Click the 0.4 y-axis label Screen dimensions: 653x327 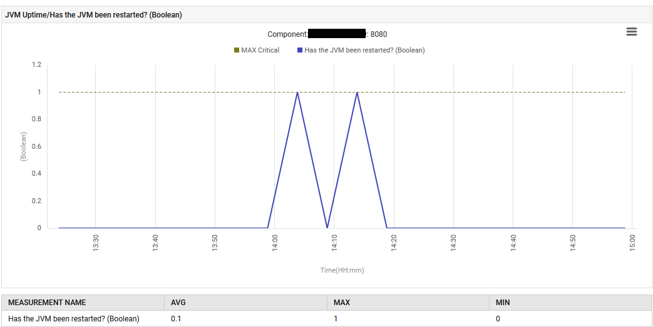37,173
